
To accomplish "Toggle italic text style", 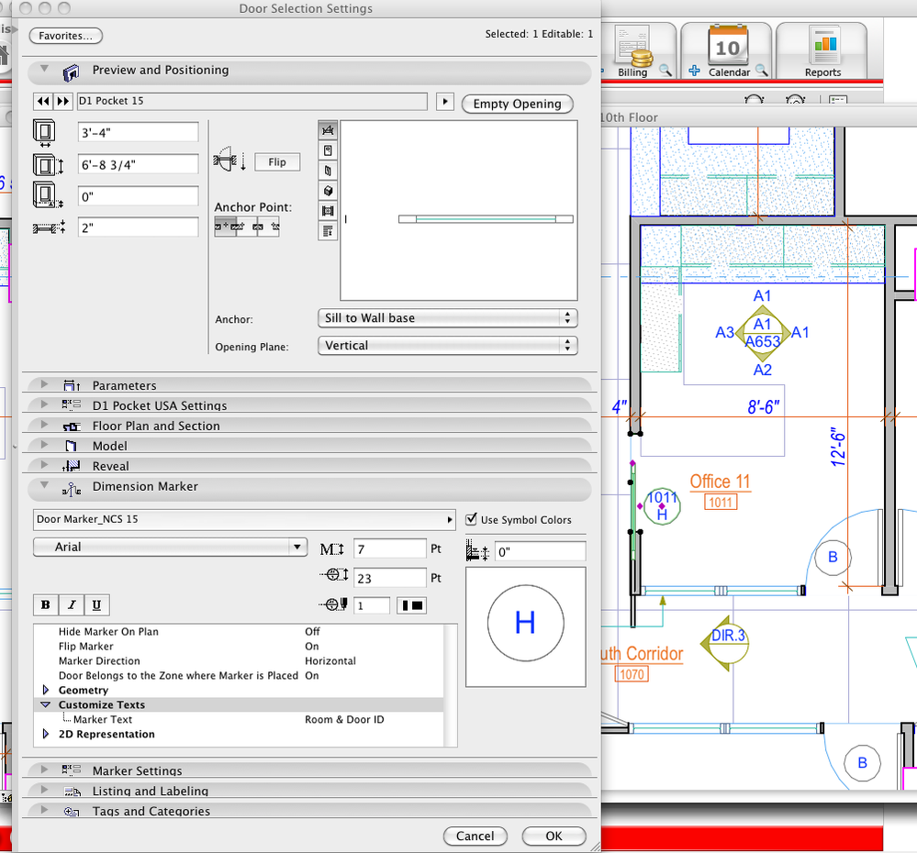I will (71, 605).
